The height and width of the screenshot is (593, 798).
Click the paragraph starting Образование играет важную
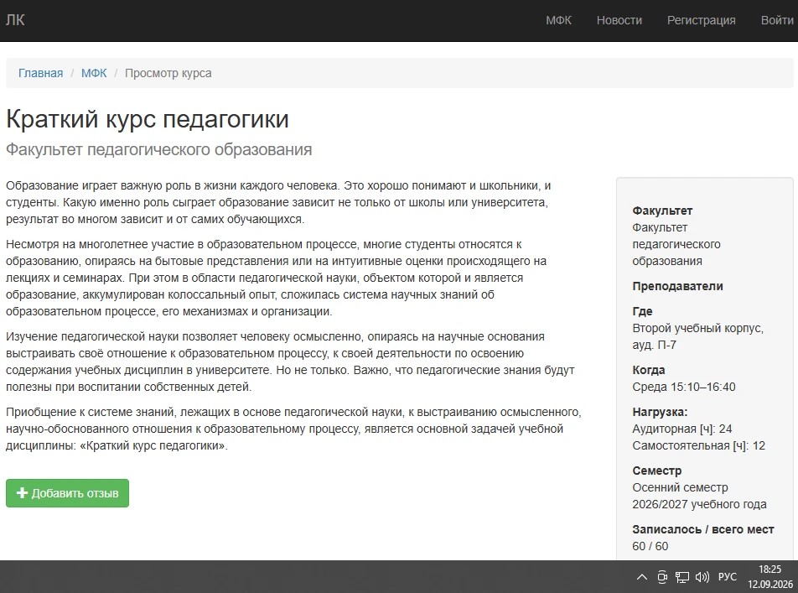click(x=278, y=202)
